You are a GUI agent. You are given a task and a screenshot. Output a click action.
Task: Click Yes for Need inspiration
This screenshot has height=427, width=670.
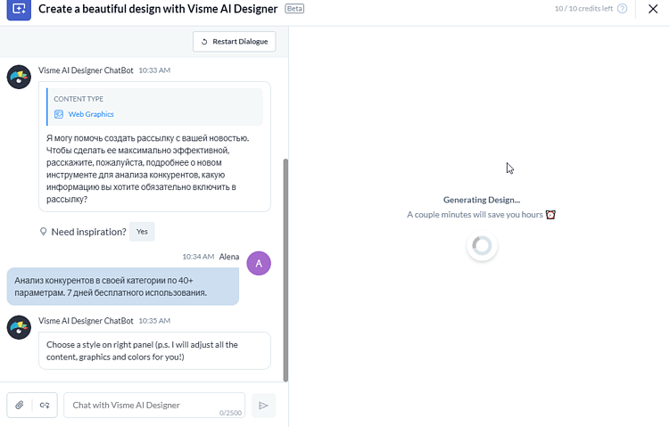coord(142,232)
